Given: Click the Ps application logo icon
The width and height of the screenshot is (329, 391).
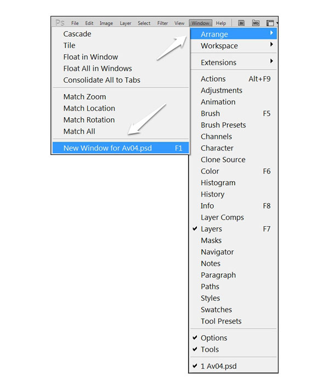Looking at the screenshot, I should click(60, 23).
